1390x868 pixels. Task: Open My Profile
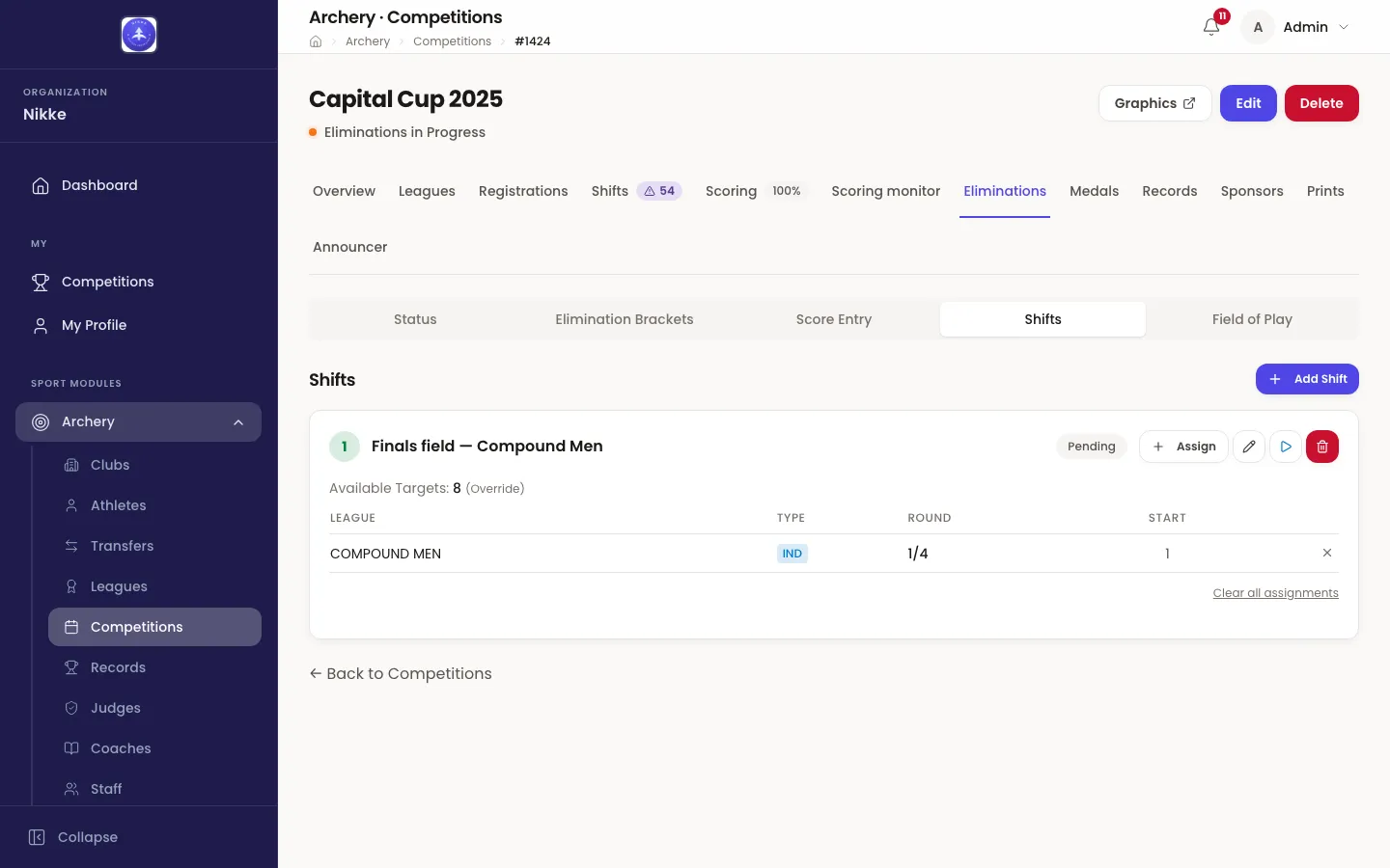tap(138, 325)
